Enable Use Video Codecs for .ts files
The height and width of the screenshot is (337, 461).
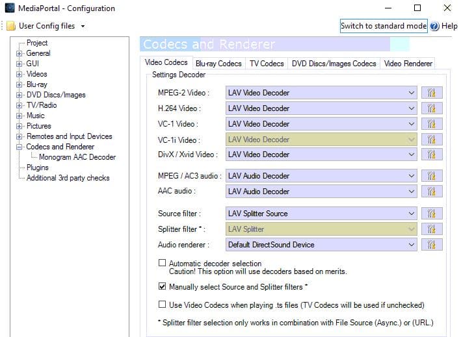click(x=162, y=305)
